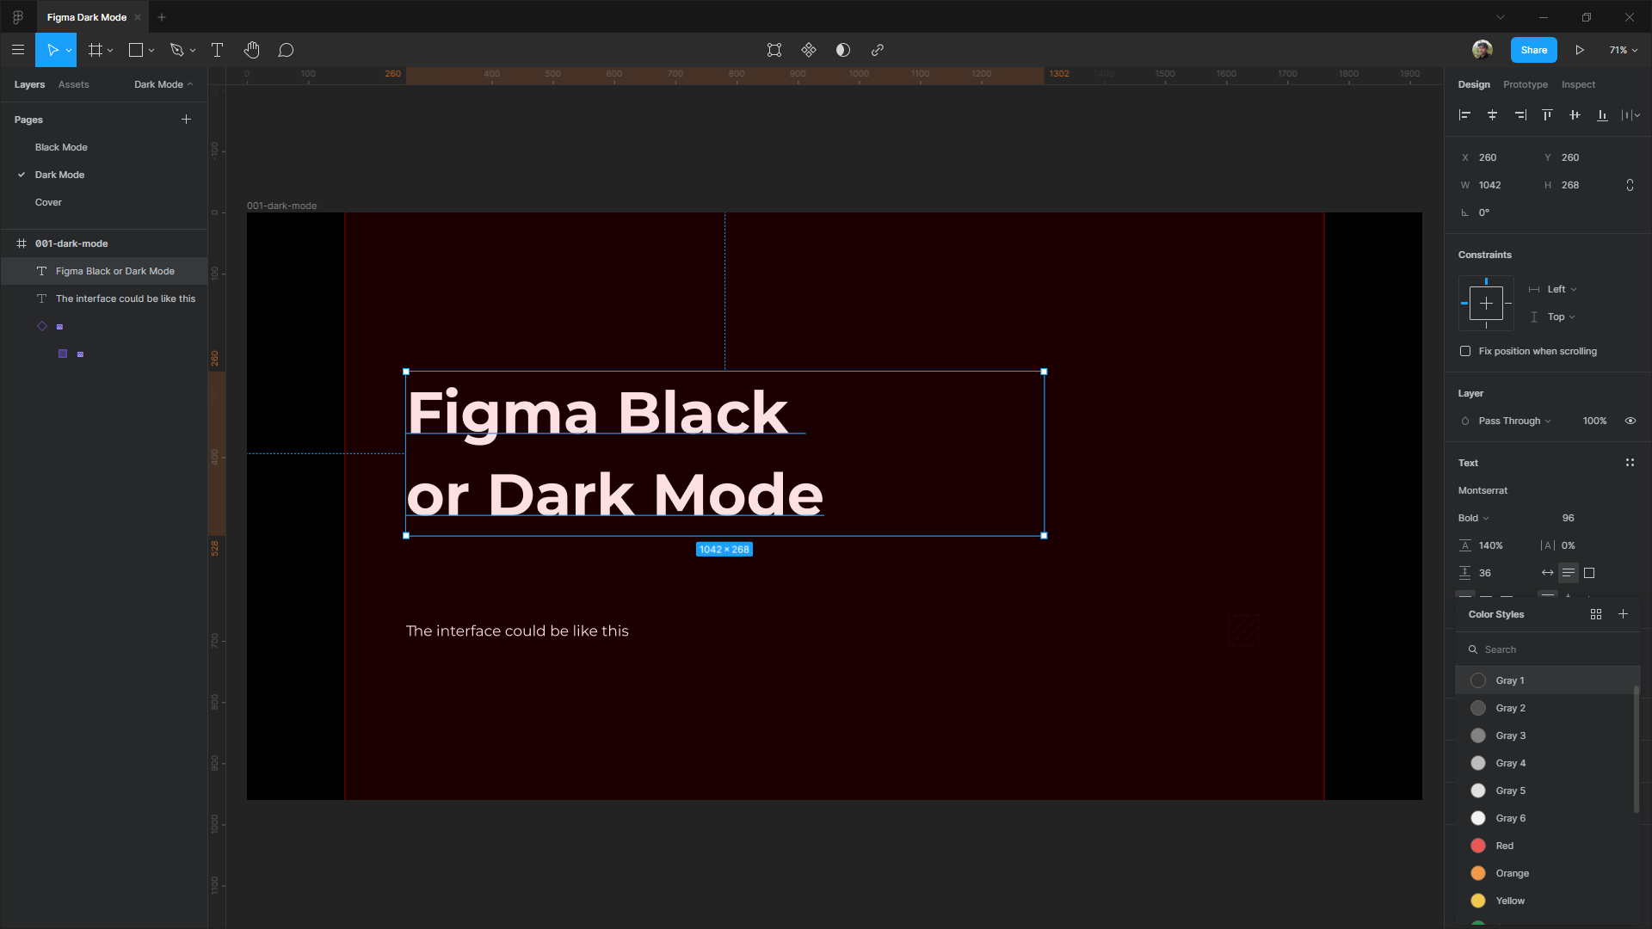Image resolution: width=1652 pixels, height=929 pixels.
Task: Open Move tool options dropdown
Action: 69,51
